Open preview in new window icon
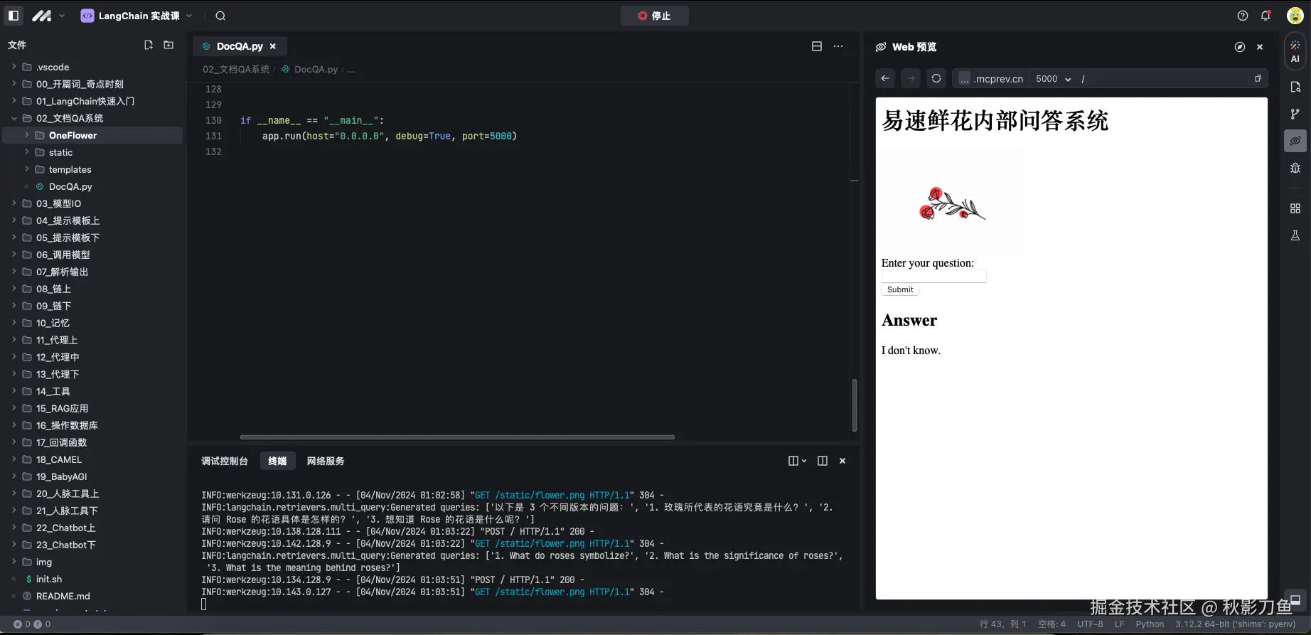This screenshot has width=1311, height=635. (1258, 78)
